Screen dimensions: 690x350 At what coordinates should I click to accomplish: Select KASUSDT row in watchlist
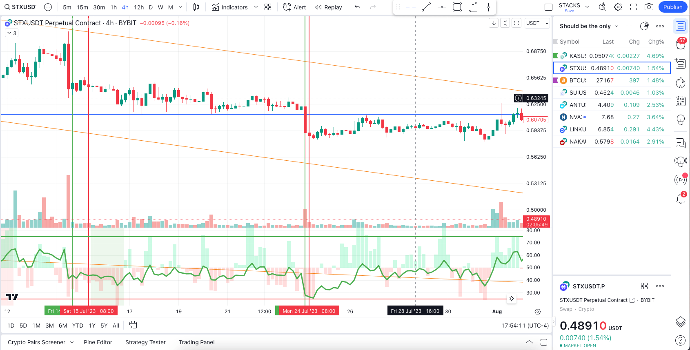click(612, 56)
